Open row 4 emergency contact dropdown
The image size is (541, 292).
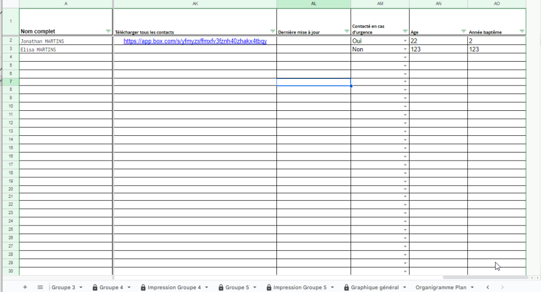click(x=405, y=57)
